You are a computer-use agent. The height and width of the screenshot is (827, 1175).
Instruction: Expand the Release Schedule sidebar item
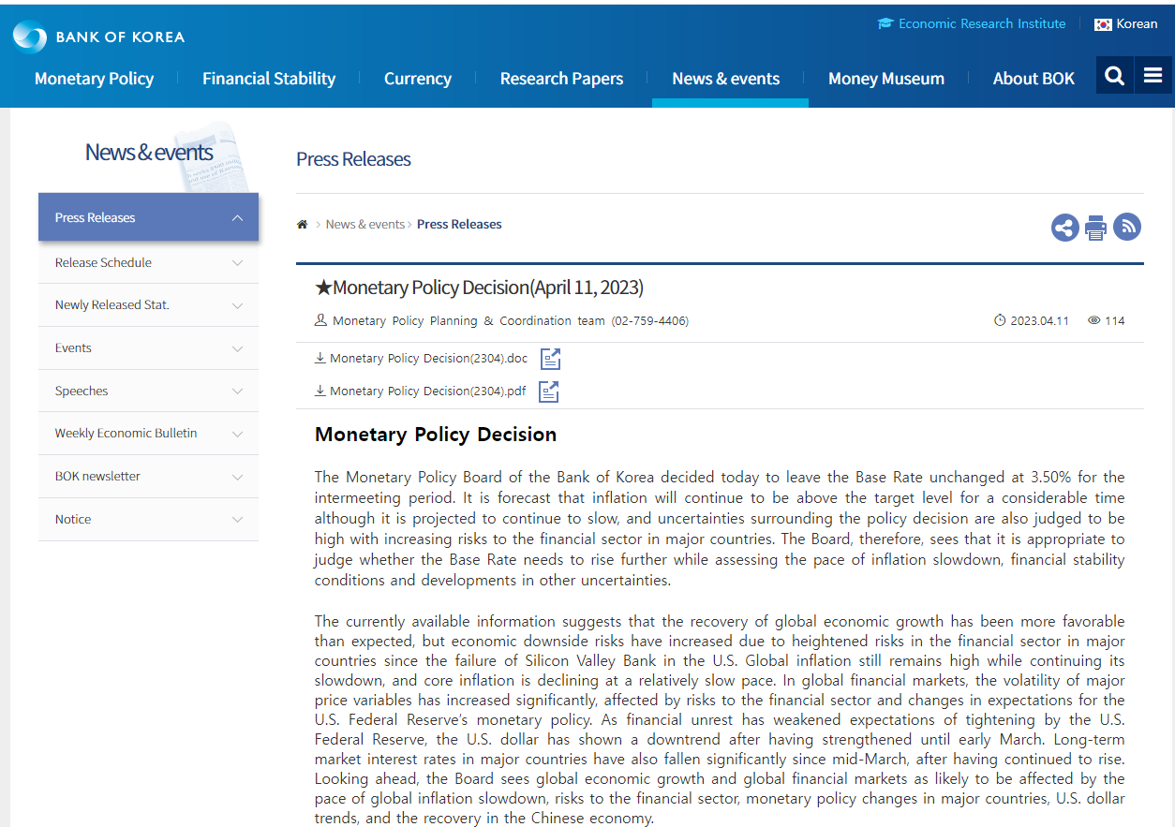click(237, 263)
